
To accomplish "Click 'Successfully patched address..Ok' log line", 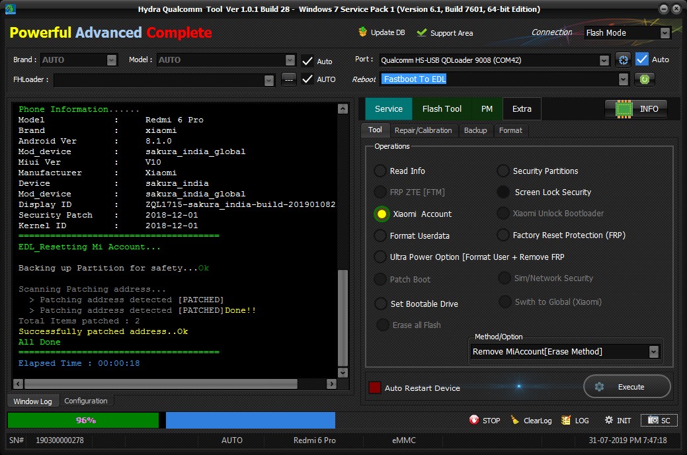I will 103,331.
